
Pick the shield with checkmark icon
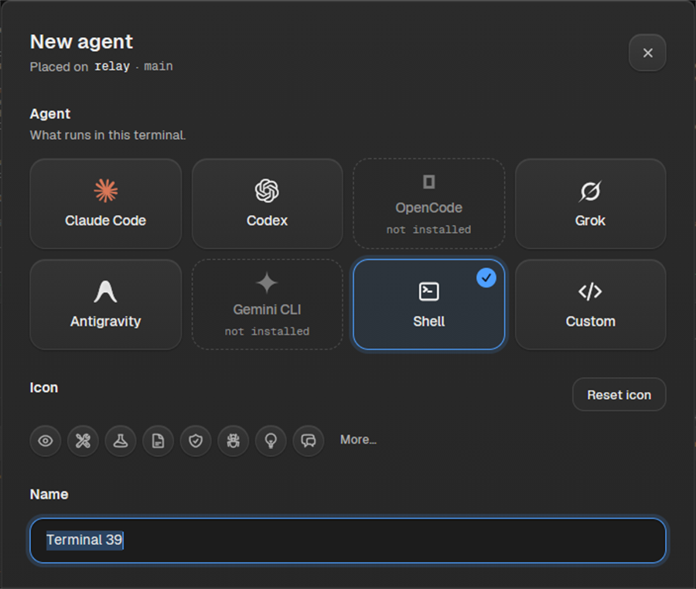point(196,441)
